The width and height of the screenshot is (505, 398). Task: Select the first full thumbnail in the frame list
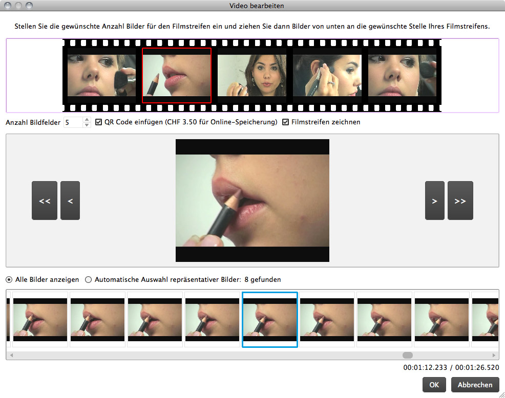[x=40, y=320]
